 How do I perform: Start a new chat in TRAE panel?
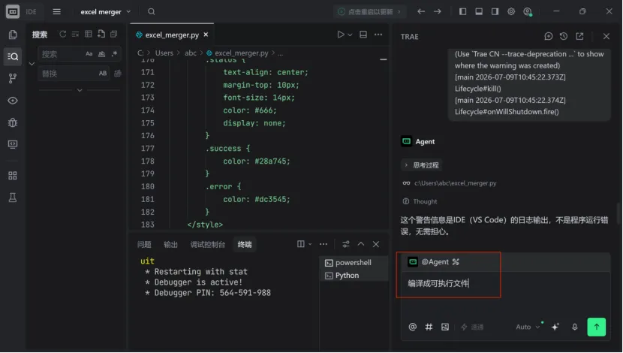pyautogui.click(x=548, y=37)
